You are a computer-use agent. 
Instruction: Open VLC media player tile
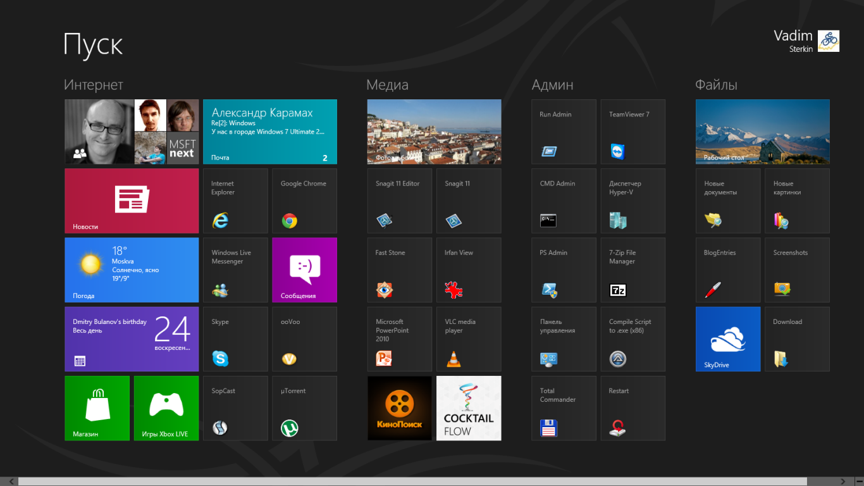[469, 339]
